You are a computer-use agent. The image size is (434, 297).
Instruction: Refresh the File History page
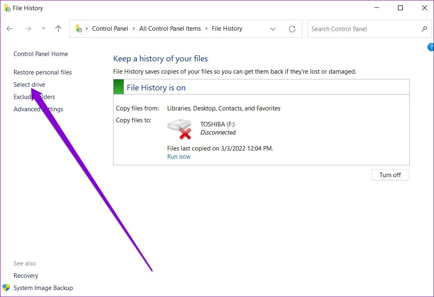click(x=292, y=29)
